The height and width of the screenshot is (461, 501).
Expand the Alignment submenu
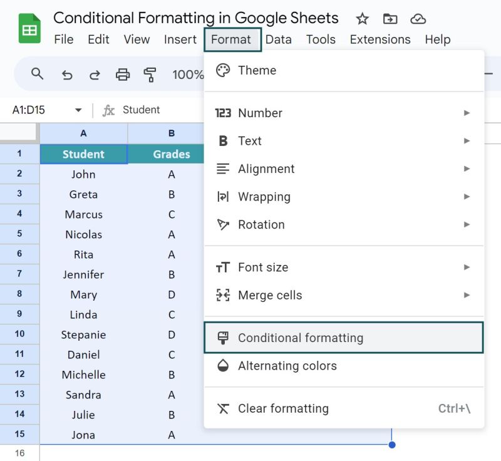coord(266,168)
